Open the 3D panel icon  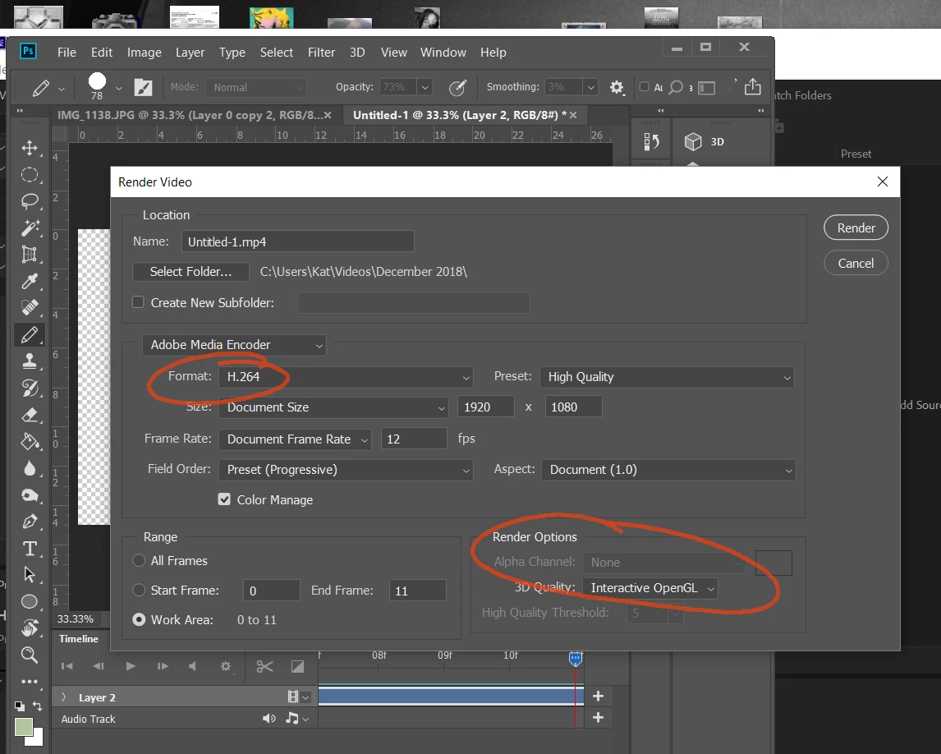tap(693, 141)
